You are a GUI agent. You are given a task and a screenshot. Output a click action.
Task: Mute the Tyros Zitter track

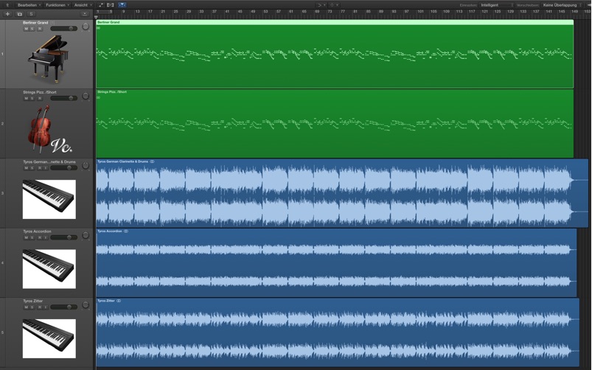(x=26, y=307)
